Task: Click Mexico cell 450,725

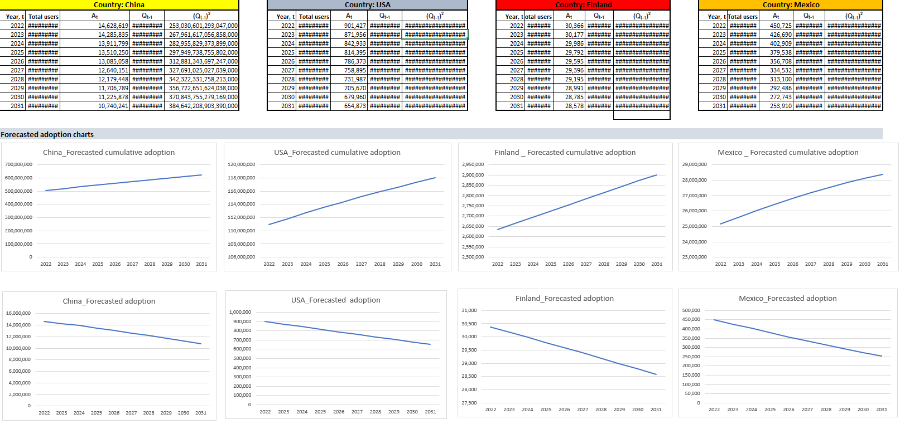Action: coord(776,26)
